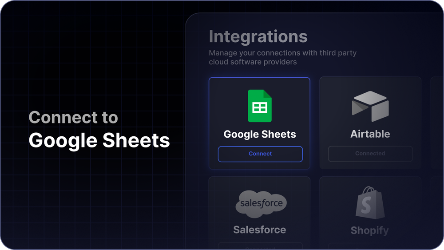Click the Shopify shopping bag icon
Viewport: 444px width, 250px height.
(x=369, y=203)
